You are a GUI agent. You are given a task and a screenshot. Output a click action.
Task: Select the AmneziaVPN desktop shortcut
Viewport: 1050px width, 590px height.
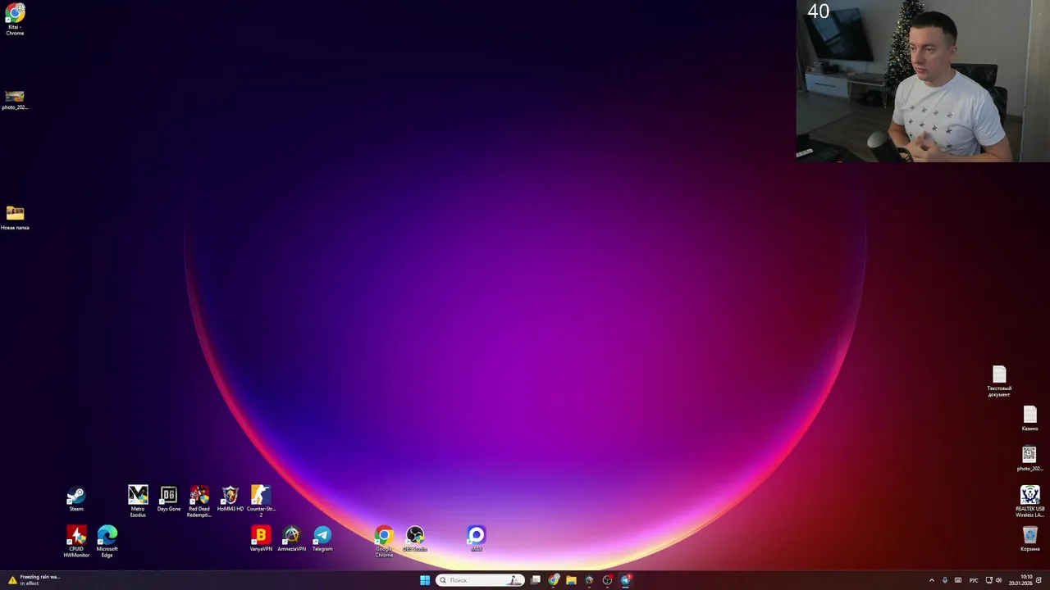point(291,539)
